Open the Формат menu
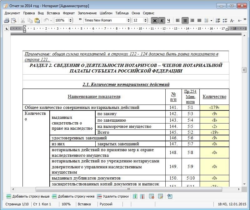The width and height of the screenshot is (250, 210). click(69, 13)
